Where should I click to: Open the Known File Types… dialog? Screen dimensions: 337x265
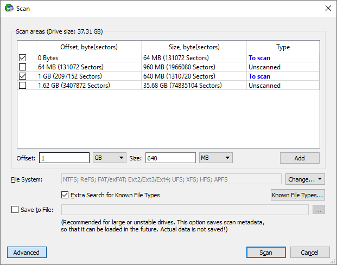298,195
